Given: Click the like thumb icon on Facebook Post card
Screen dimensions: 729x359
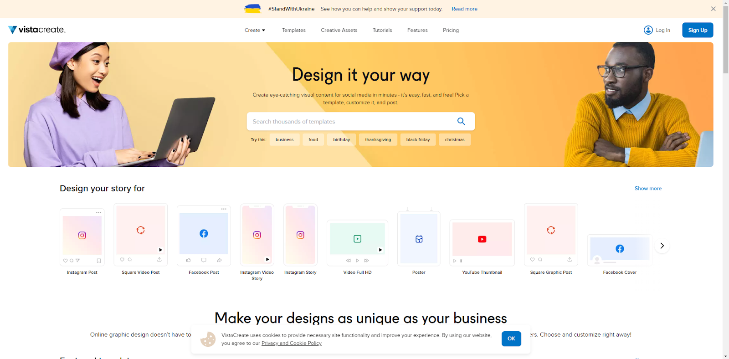Looking at the screenshot, I should click(188, 260).
